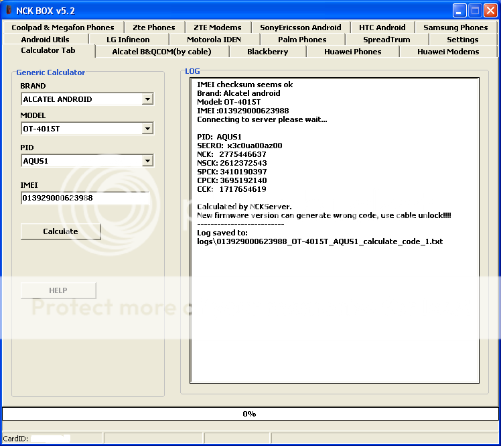This screenshot has width=501, height=446.
Task: Click the HELP button
Action: coord(58,290)
